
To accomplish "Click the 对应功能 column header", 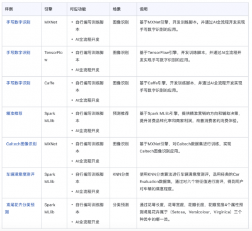I will tap(77, 9).
